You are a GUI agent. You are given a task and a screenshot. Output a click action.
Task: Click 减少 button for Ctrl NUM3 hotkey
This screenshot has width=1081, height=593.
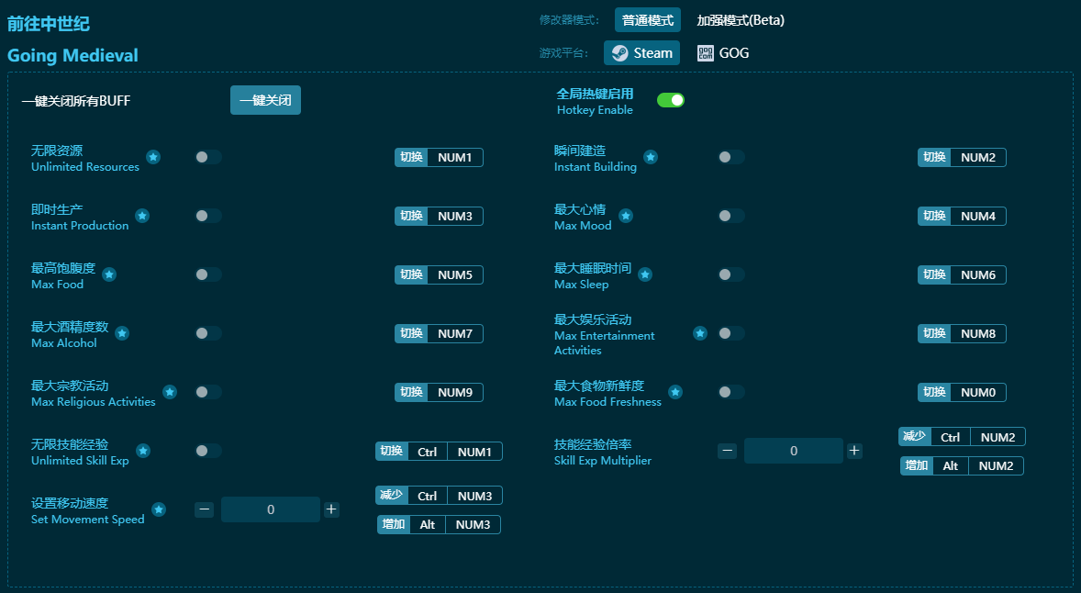pyautogui.click(x=392, y=495)
